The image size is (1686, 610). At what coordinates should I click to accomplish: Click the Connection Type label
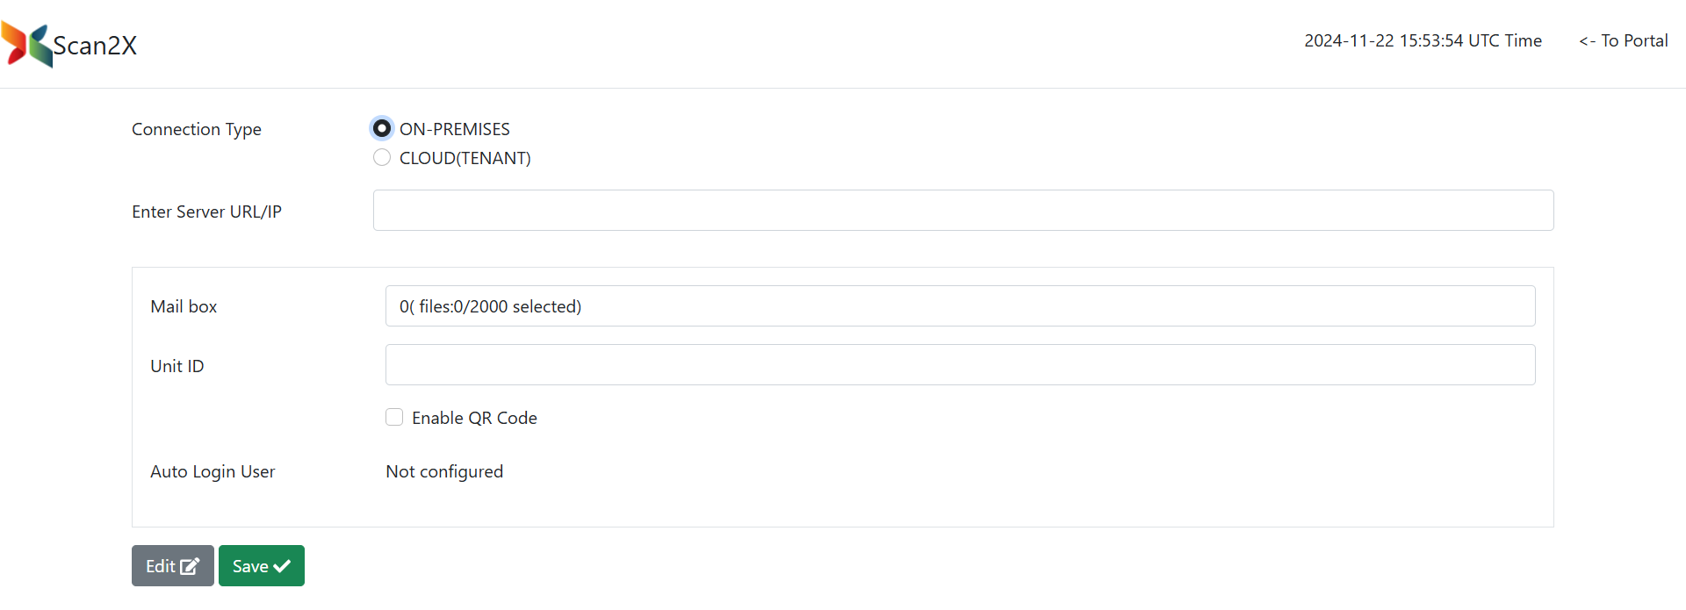coord(197,129)
